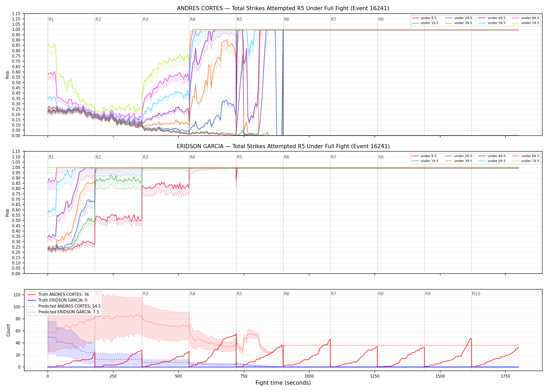
Task: Click the 'Fight time (seconds)' axis label
Action: 283,383
